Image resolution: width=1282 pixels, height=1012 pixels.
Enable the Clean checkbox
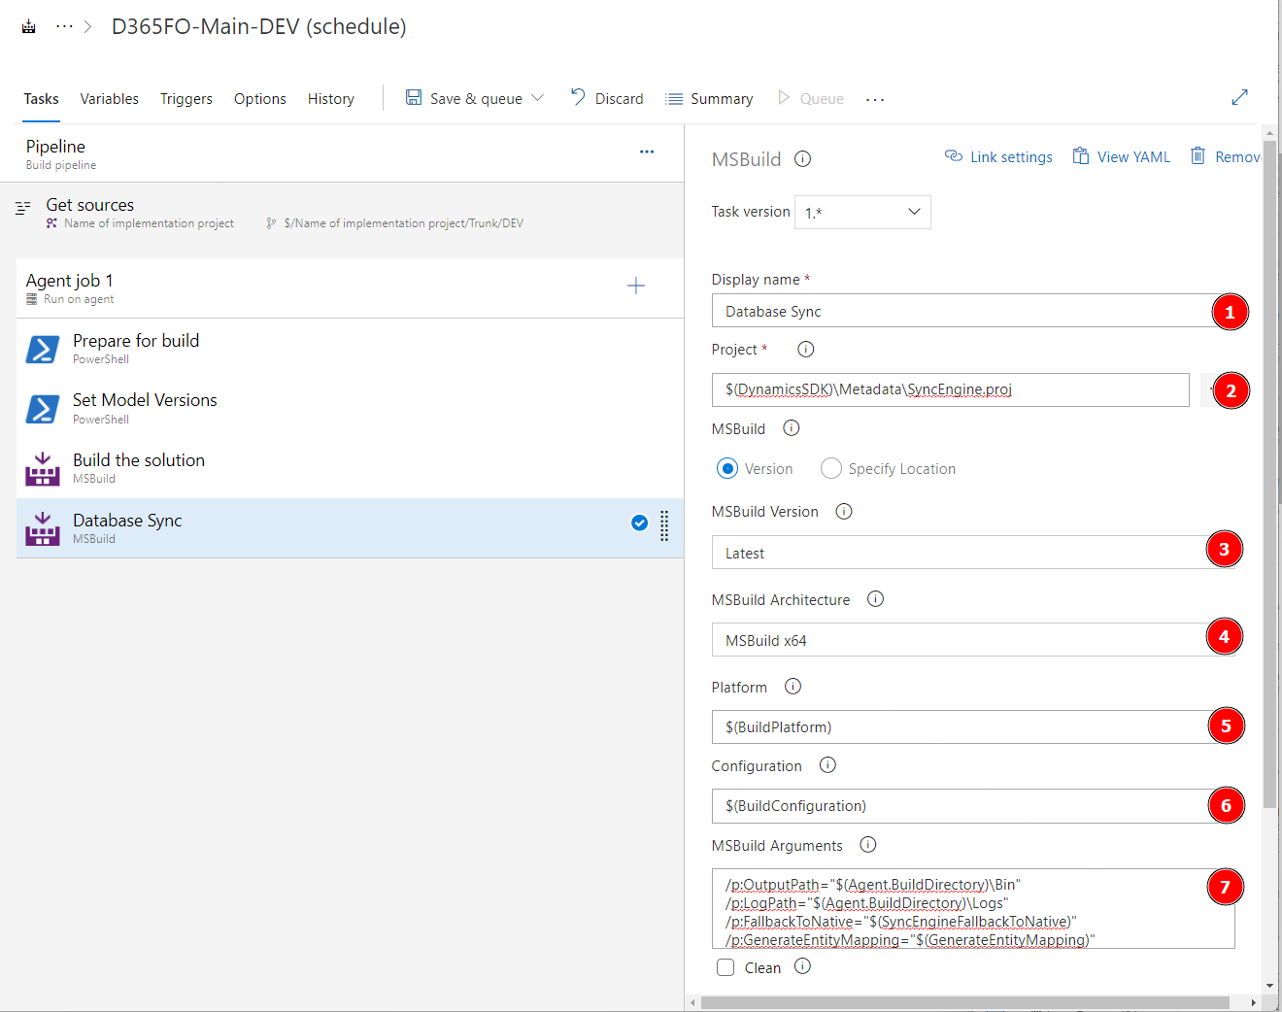coord(725,966)
